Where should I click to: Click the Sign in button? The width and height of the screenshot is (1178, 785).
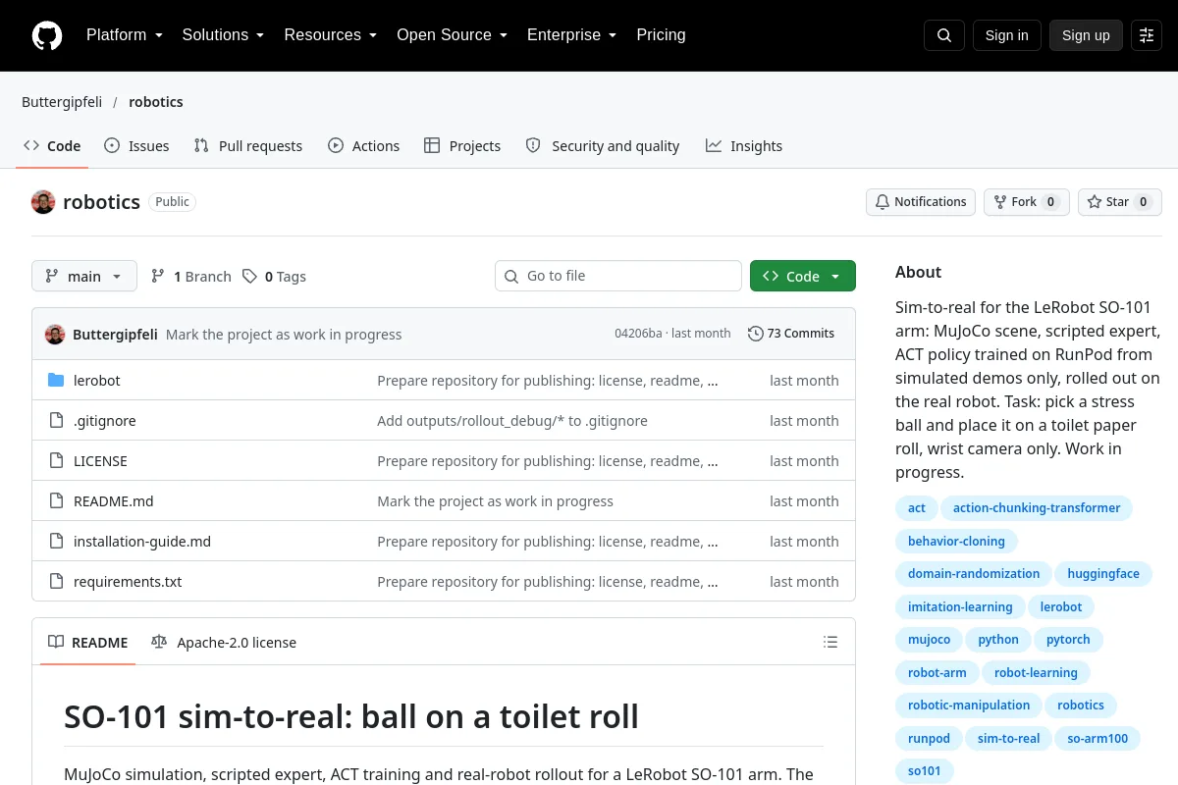(x=1007, y=35)
